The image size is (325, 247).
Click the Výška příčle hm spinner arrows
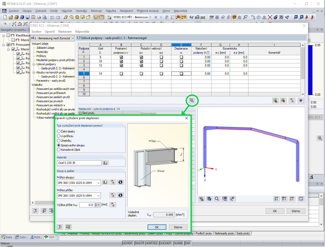pyautogui.click(x=96, y=205)
